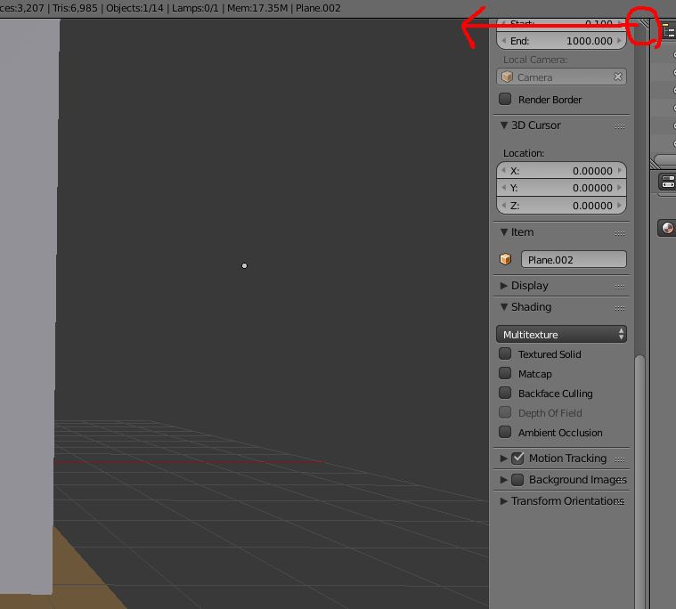
Task: Uncheck the Motion Tracking checkbox
Action: [x=517, y=459]
